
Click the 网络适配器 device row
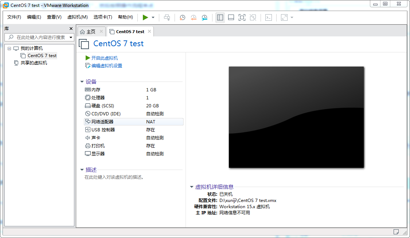(134, 122)
